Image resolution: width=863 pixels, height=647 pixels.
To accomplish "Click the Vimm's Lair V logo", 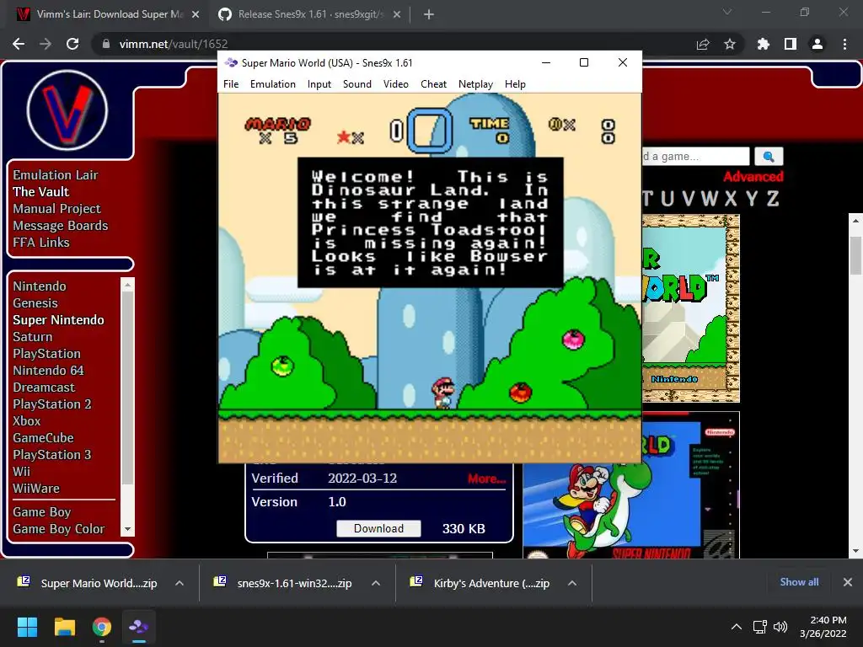I will coord(67,110).
